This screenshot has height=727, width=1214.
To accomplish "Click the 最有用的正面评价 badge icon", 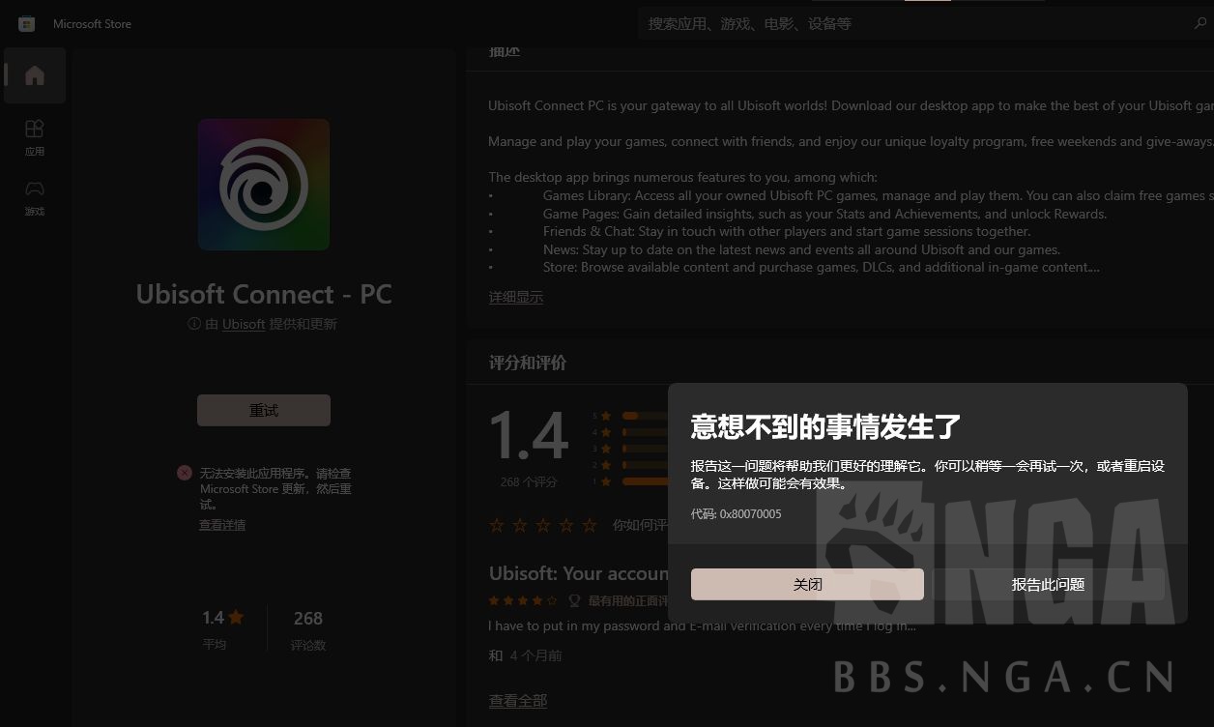I will point(574,600).
